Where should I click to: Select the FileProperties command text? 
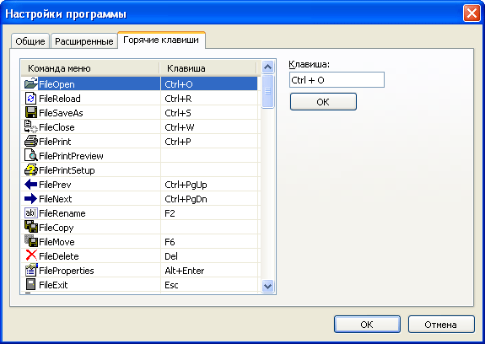(67, 271)
